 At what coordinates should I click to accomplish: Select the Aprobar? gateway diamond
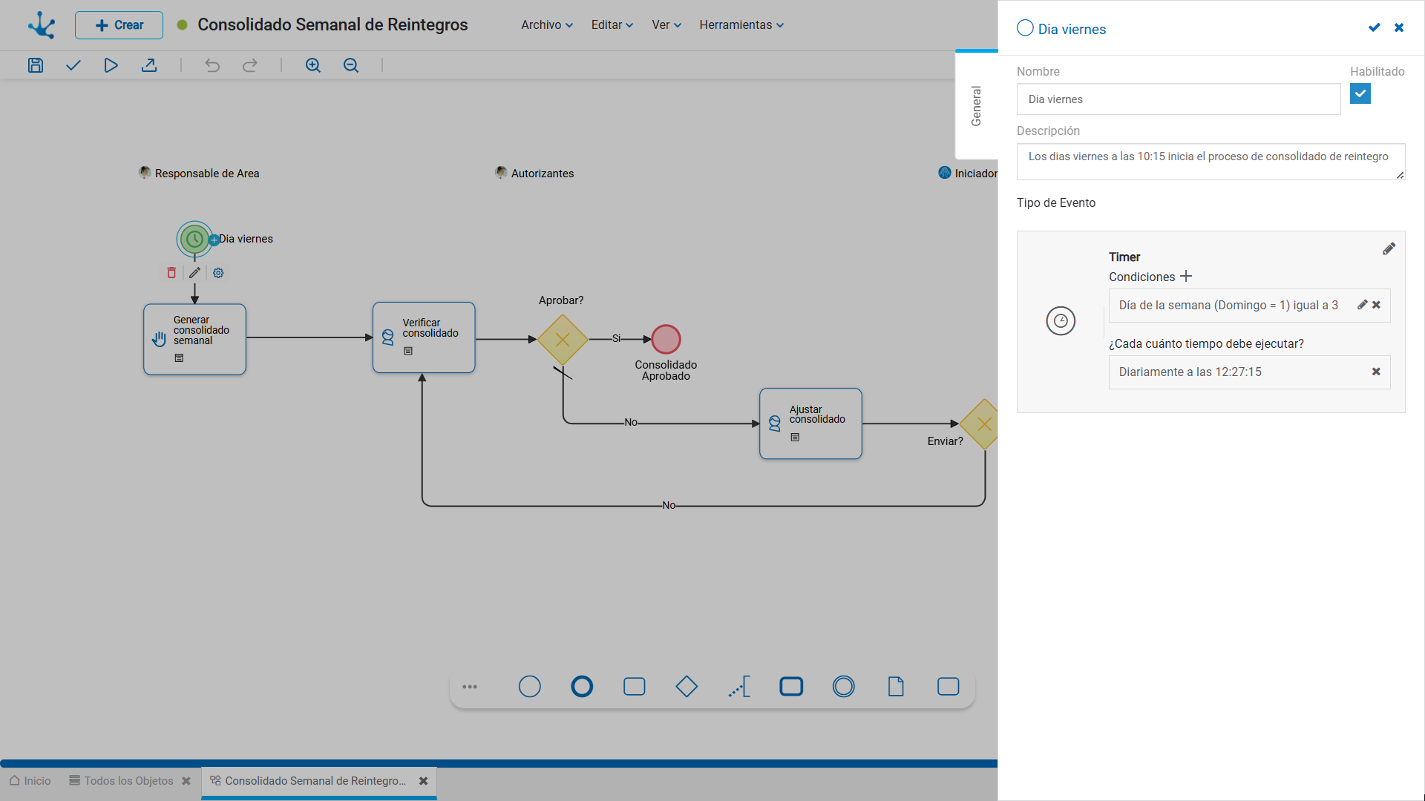point(563,340)
